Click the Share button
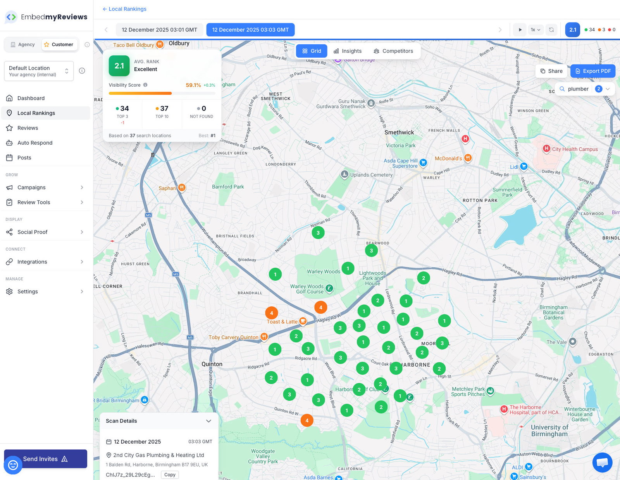620x480 pixels. pyautogui.click(x=551, y=71)
